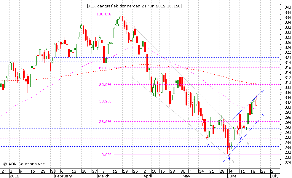Click the 'July' month label
The width and height of the screenshot is (292, 178).
[275, 176]
